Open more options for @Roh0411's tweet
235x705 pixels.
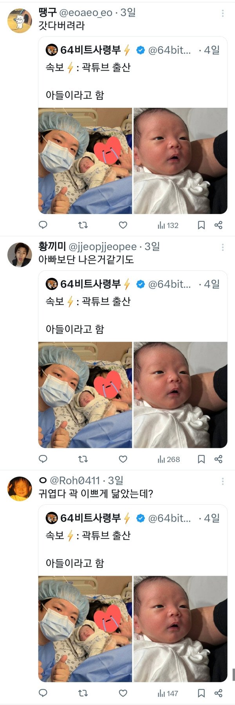[x=222, y=481]
